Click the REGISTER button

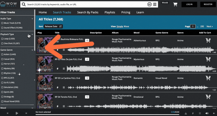coord(208,4)
